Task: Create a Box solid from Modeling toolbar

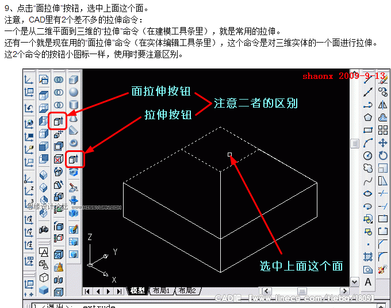Action: [74, 79]
